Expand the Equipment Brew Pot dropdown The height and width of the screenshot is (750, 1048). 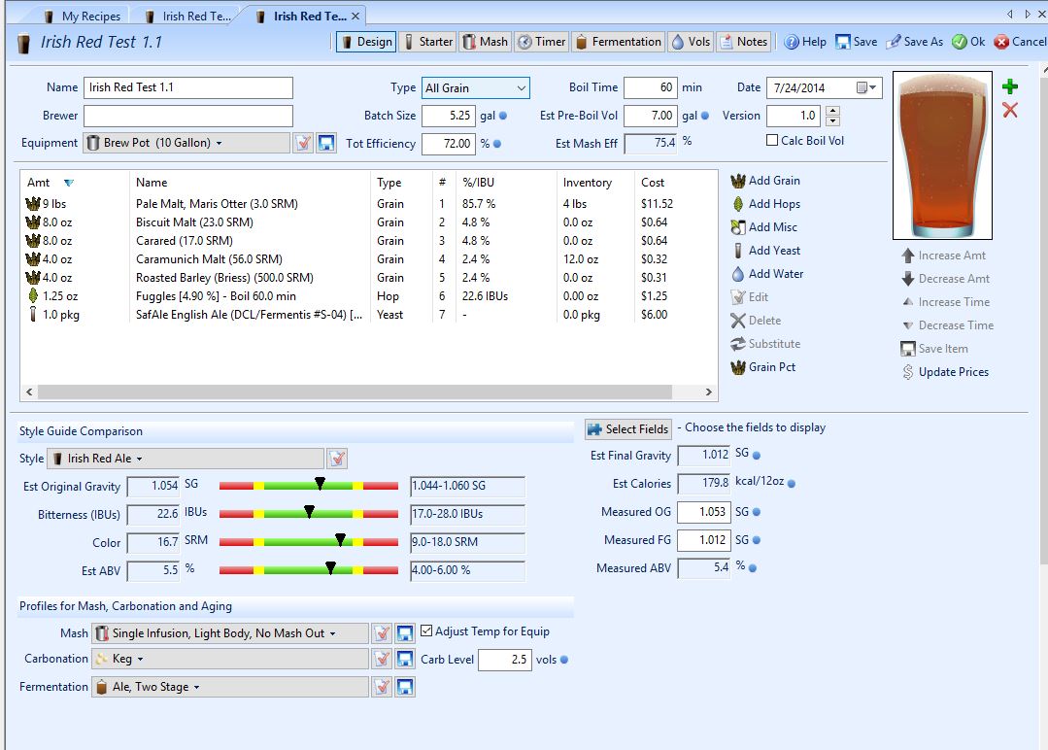coord(186,143)
